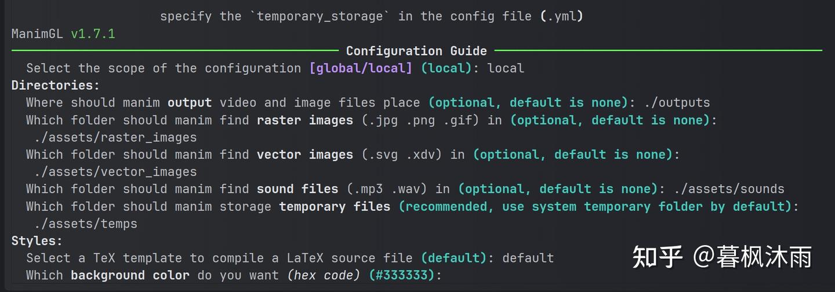Click the bold 'background color' prompt text
Image resolution: width=835 pixels, height=292 pixels.
(x=130, y=275)
